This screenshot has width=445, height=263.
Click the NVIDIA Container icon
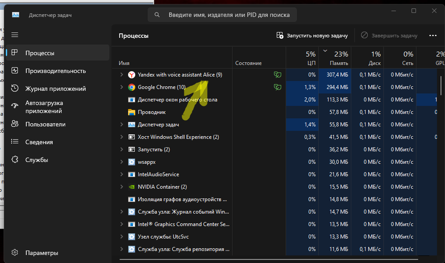point(131,187)
